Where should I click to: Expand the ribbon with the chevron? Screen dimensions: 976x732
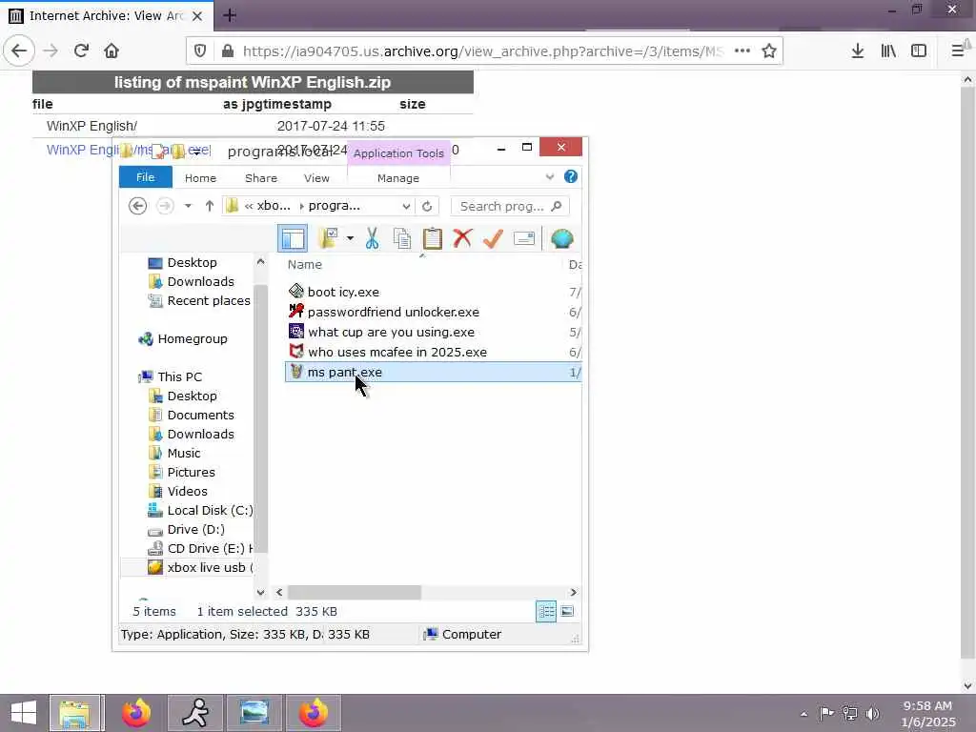[550, 176]
